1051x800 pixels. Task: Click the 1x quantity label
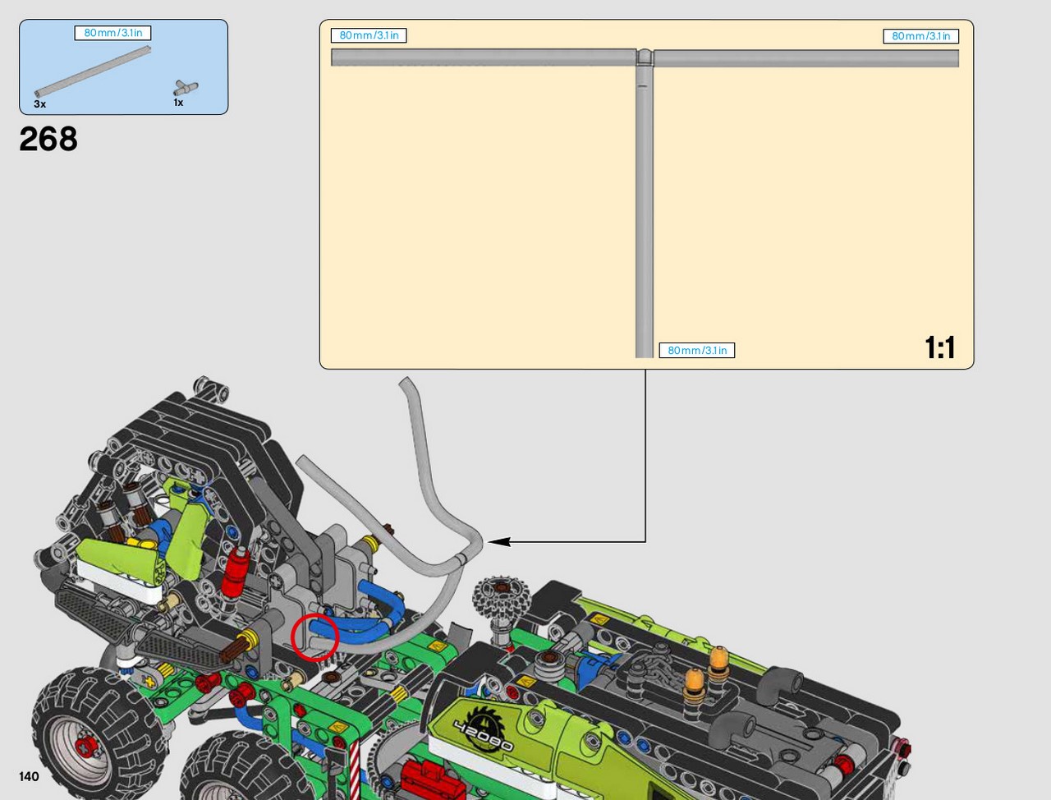point(178,103)
